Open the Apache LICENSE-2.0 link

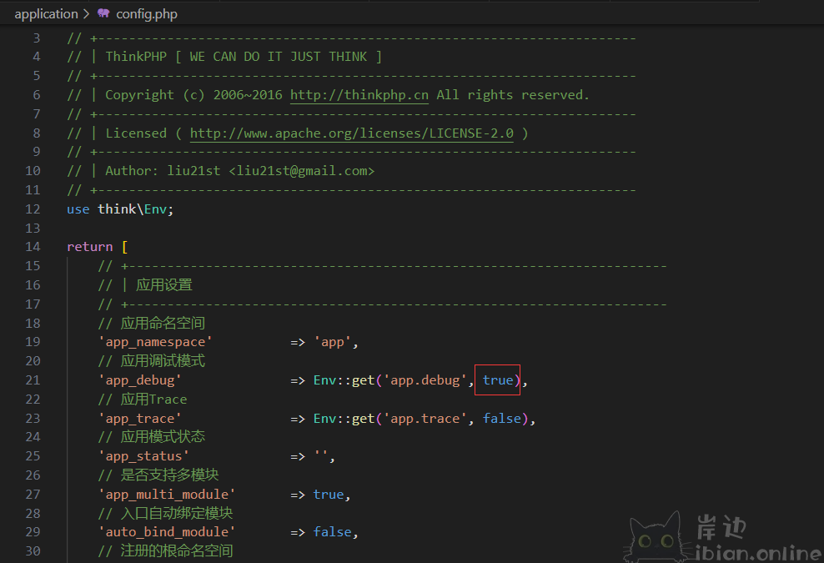coord(351,133)
